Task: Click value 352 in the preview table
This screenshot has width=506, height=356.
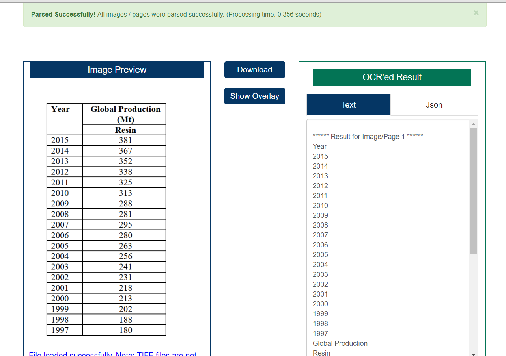Action: (x=125, y=161)
